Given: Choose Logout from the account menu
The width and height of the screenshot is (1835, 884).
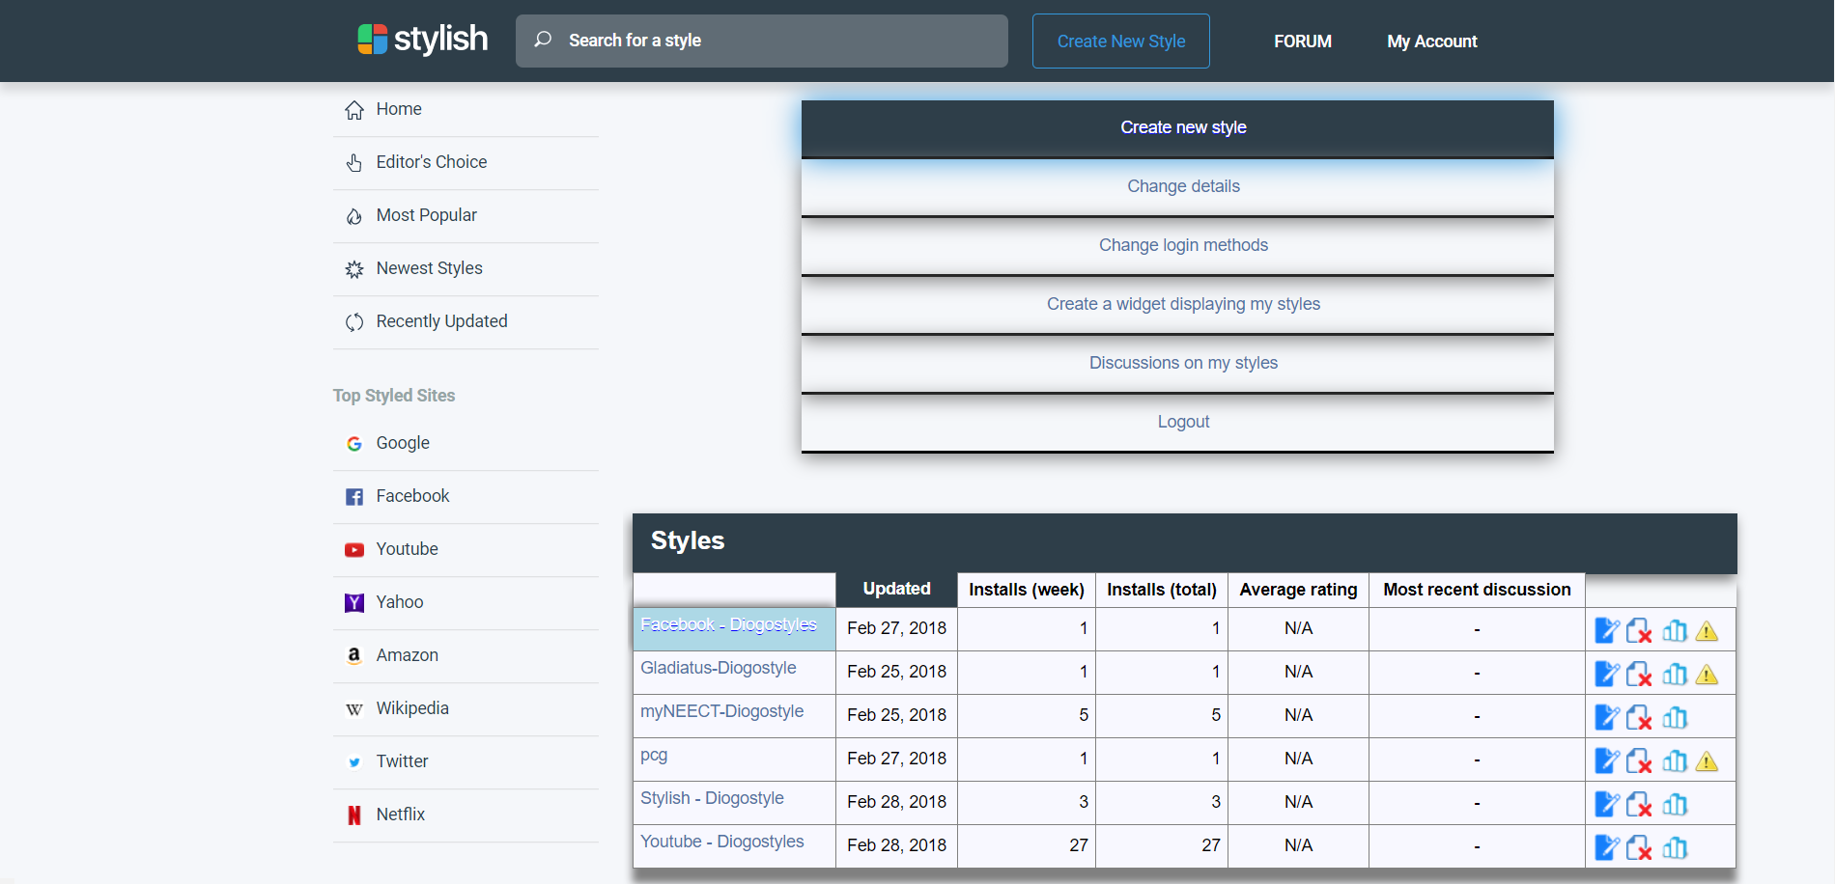Looking at the screenshot, I should (1177, 423).
